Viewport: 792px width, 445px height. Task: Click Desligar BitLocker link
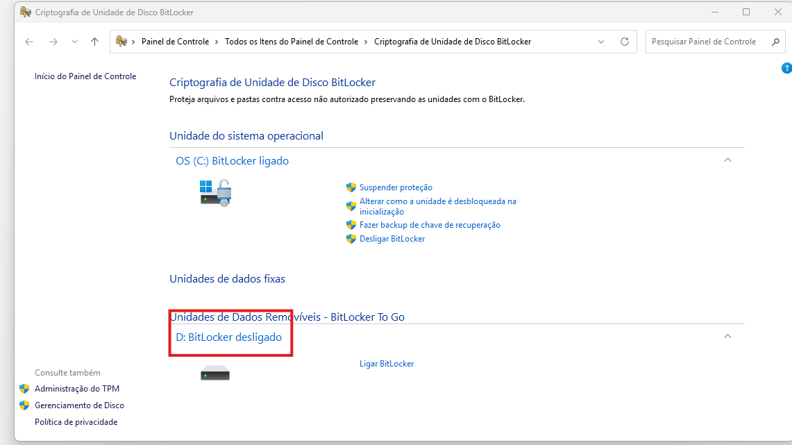[392, 238]
